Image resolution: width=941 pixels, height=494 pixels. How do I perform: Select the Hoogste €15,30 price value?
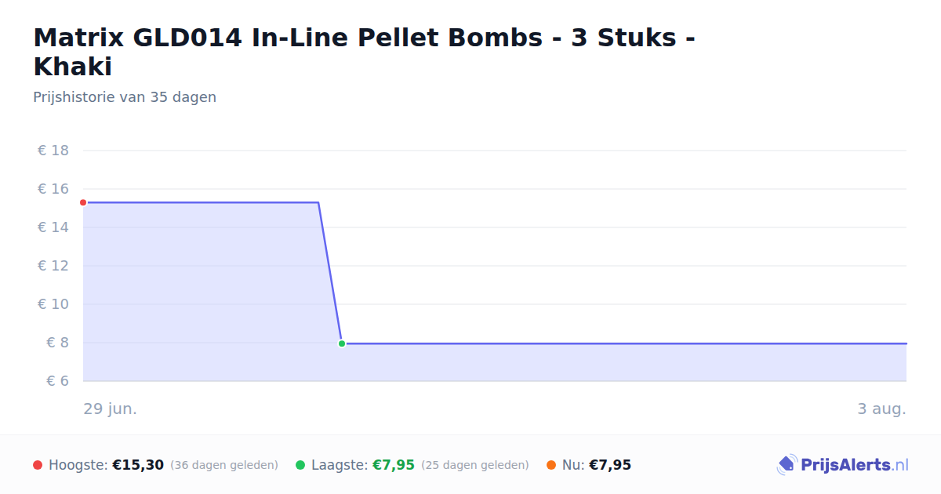click(x=138, y=465)
